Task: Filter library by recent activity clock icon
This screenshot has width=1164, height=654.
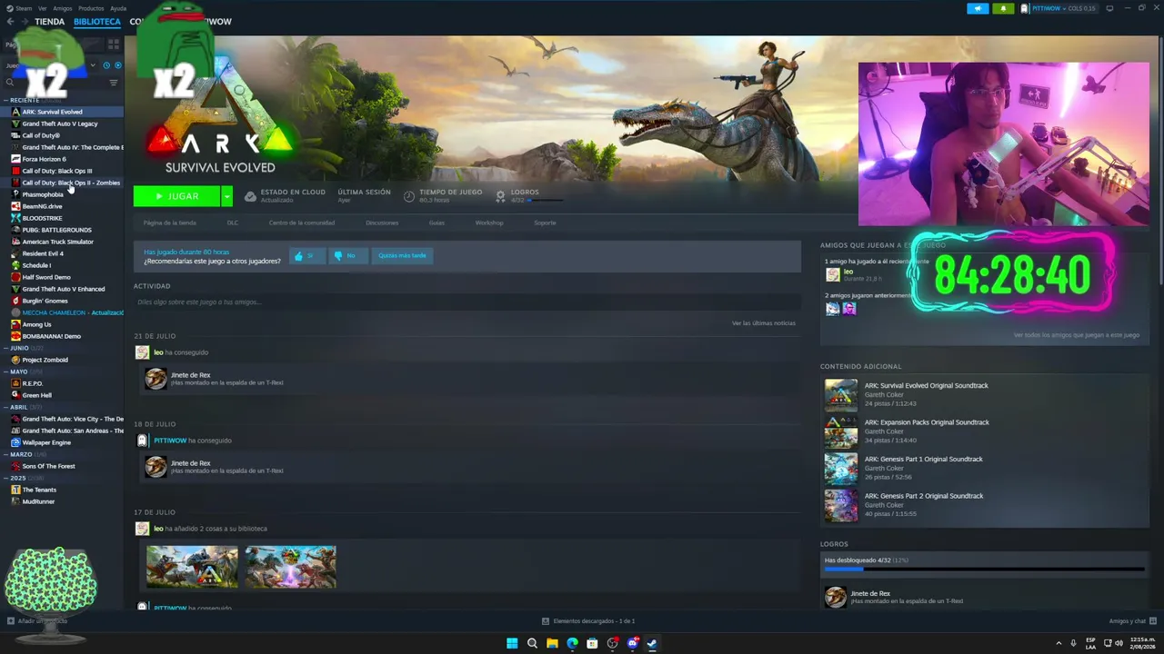Action: (x=106, y=65)
